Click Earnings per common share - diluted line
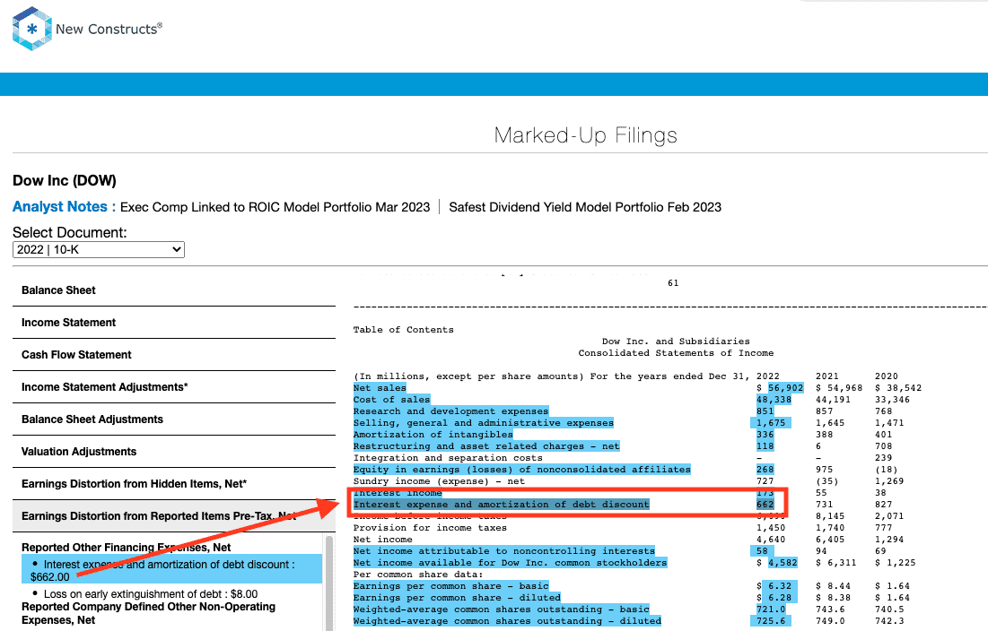 [457, 597]
